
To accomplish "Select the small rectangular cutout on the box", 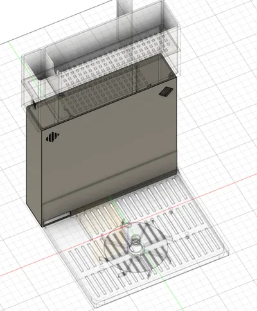I will coord(166,91).
